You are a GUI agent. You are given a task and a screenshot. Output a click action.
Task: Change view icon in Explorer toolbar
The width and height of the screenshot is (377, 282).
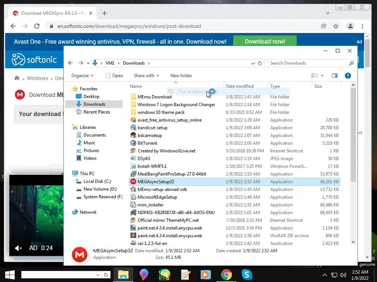tap(314, 76)
